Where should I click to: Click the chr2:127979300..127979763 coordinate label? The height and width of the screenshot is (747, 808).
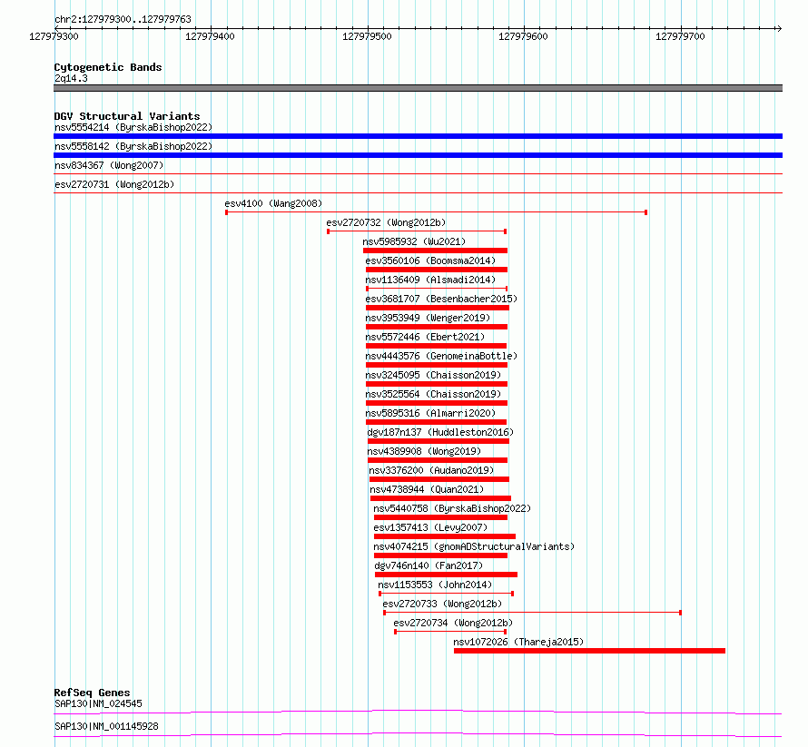[x=123, y=19]
